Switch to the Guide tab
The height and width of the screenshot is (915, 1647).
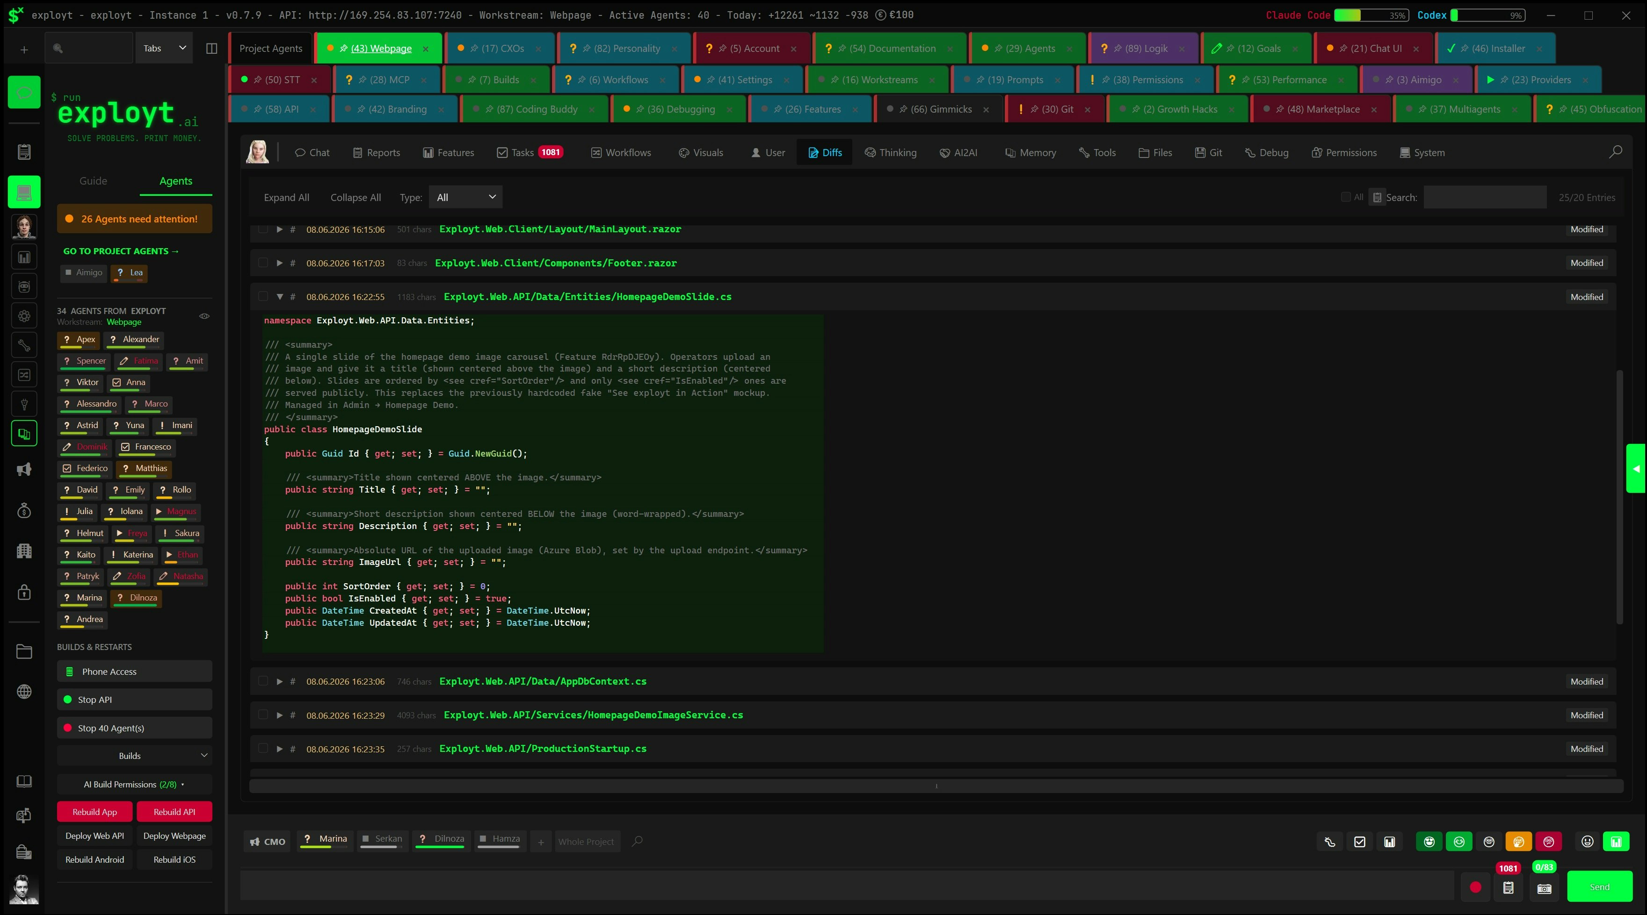click(94, 181)
